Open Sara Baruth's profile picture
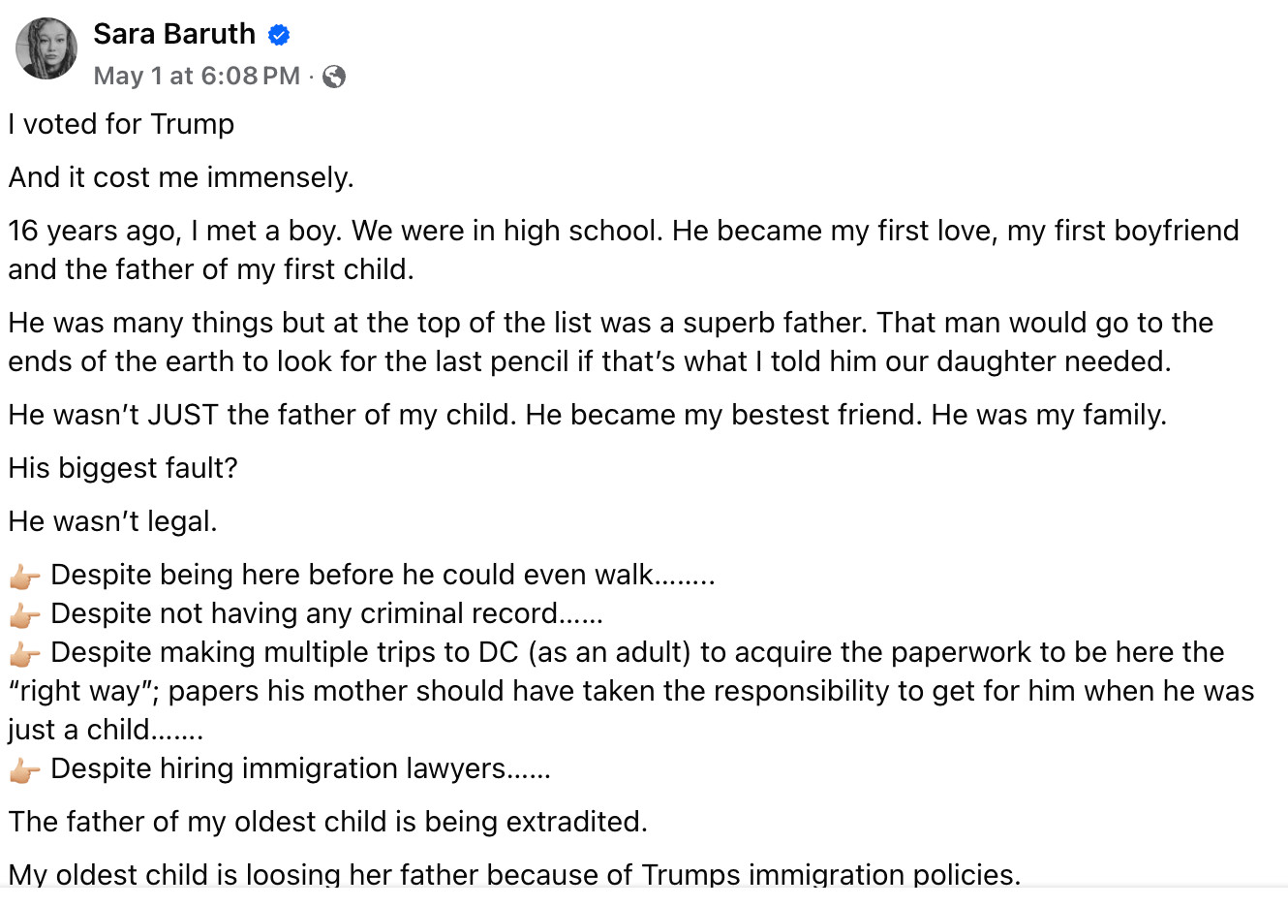The image size is (1288, 907). (46, 48)
